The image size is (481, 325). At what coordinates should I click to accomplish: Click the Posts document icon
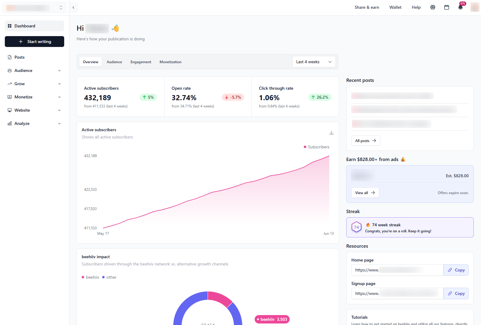point(10,57)
